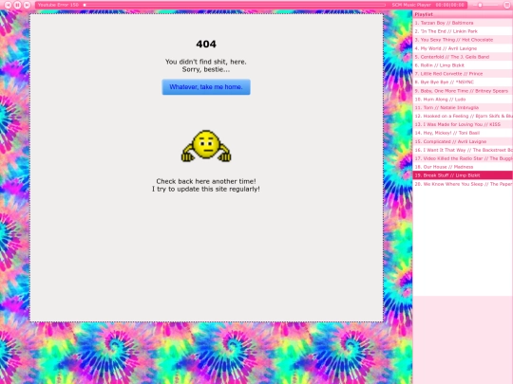Select highlighted Break Stuff // Limp Bizkit
Screen dimensions: 513x384
[463, 175]
